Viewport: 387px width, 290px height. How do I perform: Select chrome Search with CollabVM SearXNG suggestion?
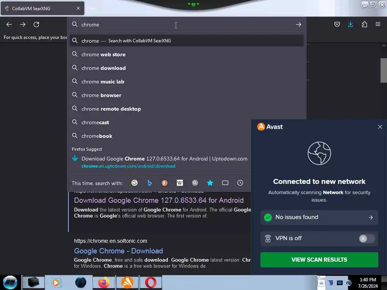coord(186,41)
